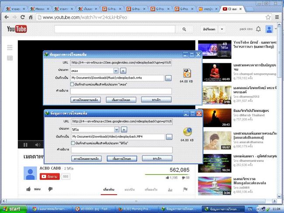
Task: Open the account avatar in YouTube header
Action: pyautogui.click(x=269, y=29)
